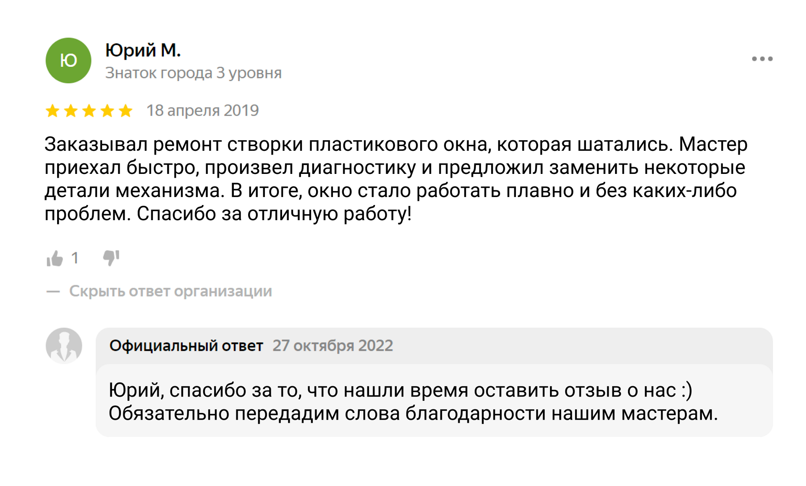Click the official reply message text
The width and height of the screenshot is (806, 486).
(x=413, y=402)
